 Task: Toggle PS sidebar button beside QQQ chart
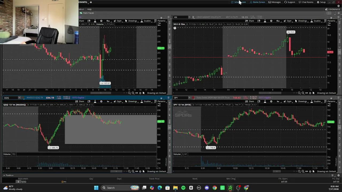pyautogui.click(x=169, y=150)
